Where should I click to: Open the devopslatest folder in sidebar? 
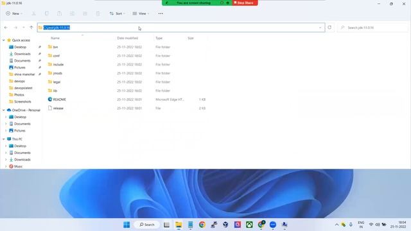(x=23, y=88)
